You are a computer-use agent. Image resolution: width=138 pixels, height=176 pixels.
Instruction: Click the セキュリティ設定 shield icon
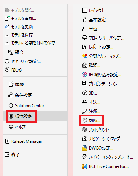point(7,61)
